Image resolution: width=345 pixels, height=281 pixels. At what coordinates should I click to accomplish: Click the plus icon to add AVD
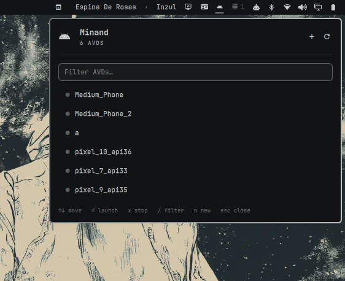312,36
